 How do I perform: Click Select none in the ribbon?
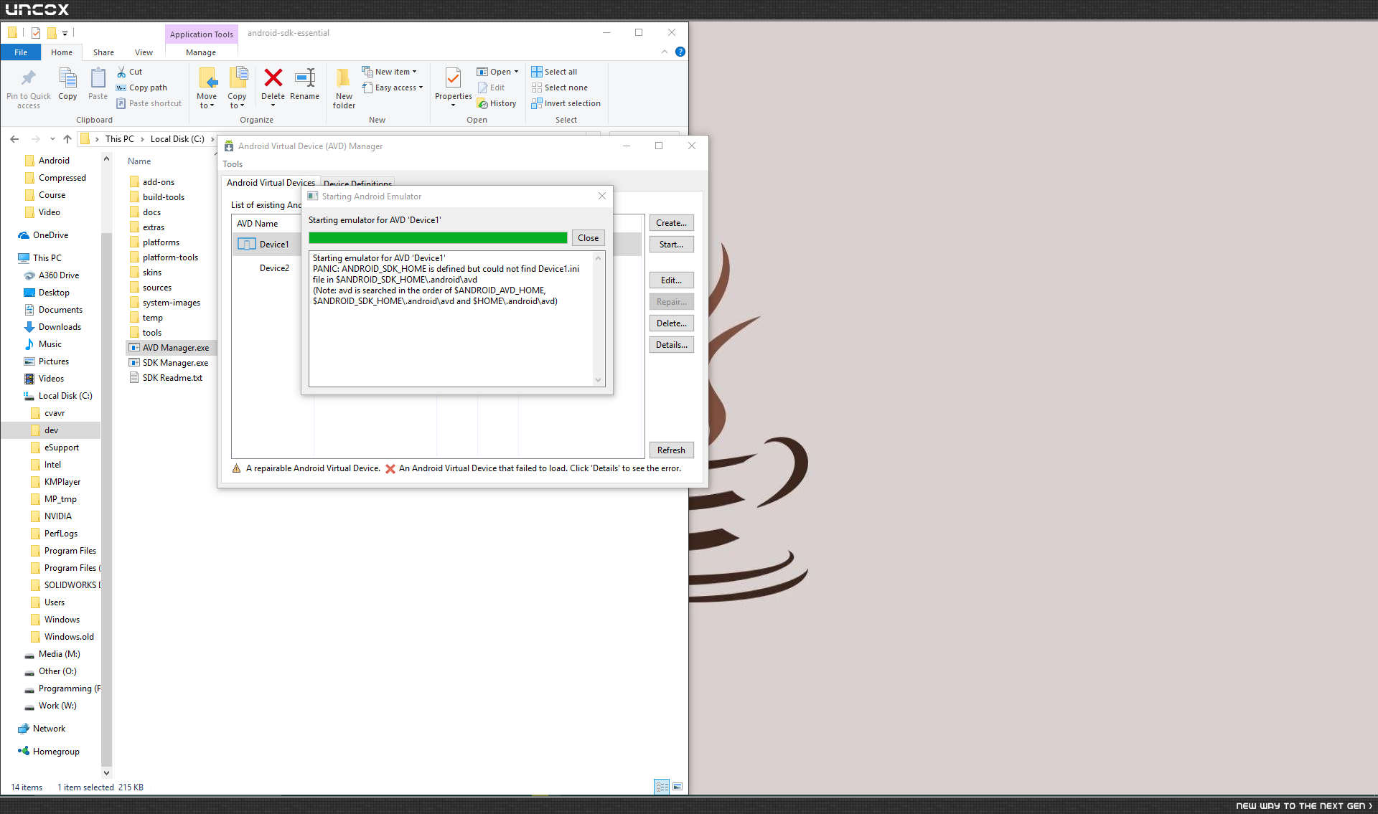pyautogui.click(x=559, y=87)
